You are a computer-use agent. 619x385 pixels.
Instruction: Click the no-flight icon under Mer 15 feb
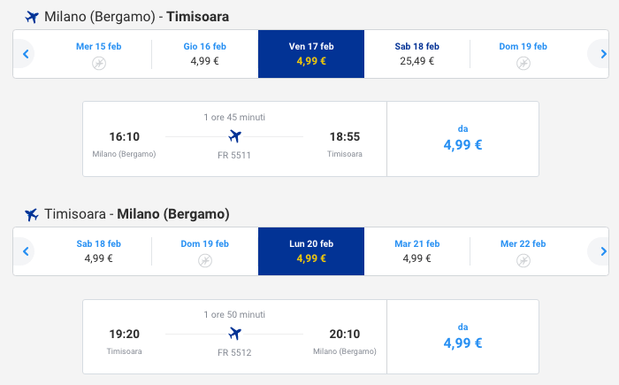point(99,64)
